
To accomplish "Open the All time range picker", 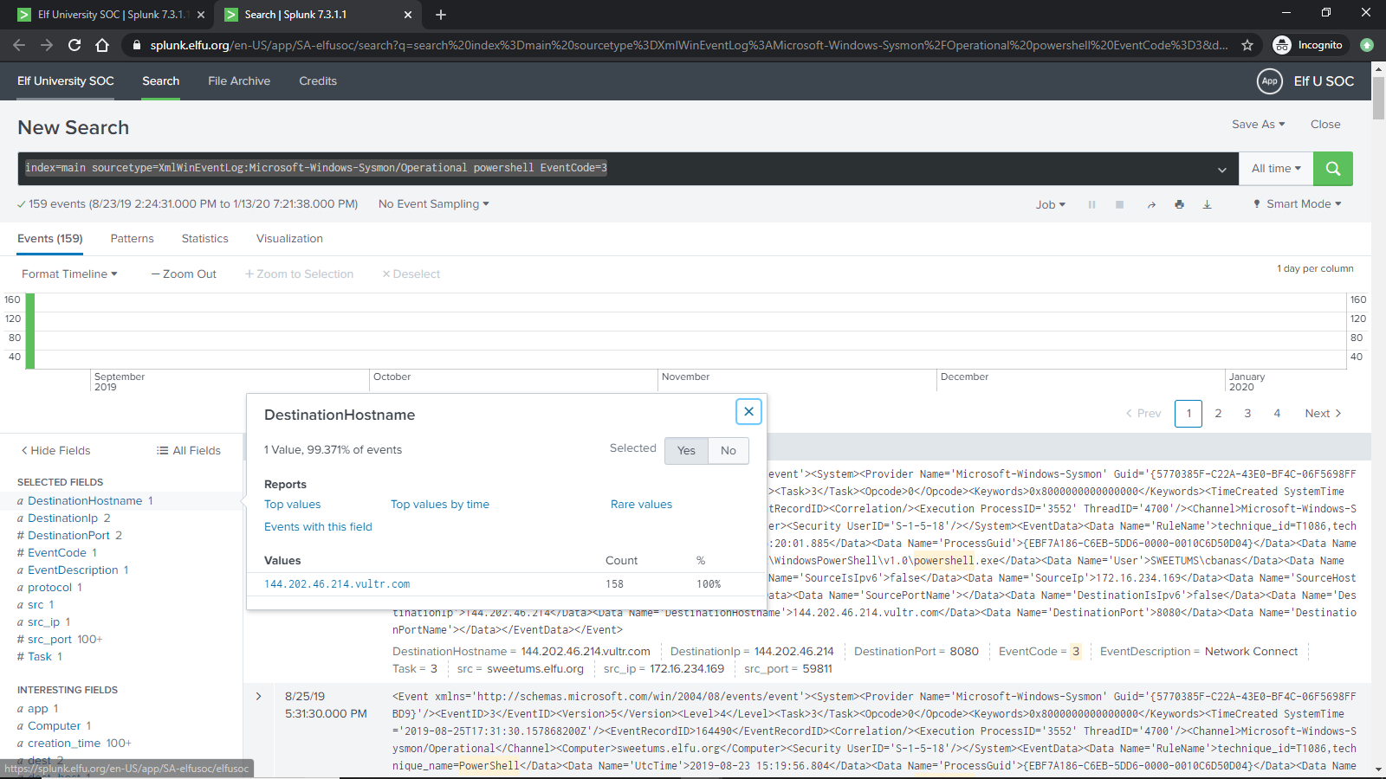I will tap(1276, 169).
